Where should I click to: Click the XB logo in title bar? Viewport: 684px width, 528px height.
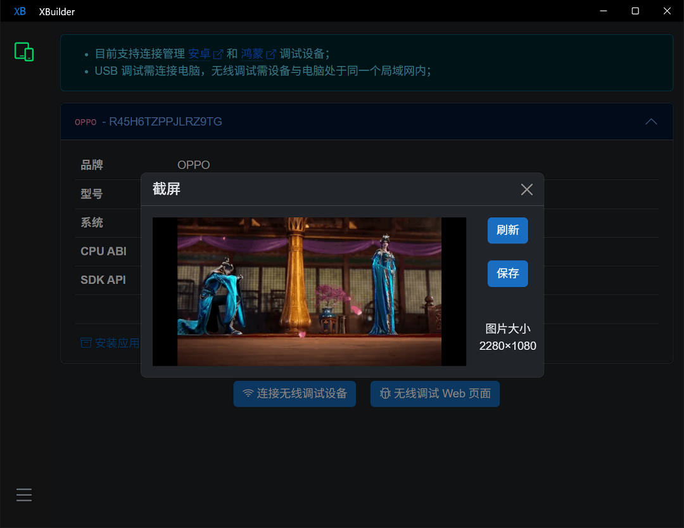pyautogui.click(x=20, y=11)
